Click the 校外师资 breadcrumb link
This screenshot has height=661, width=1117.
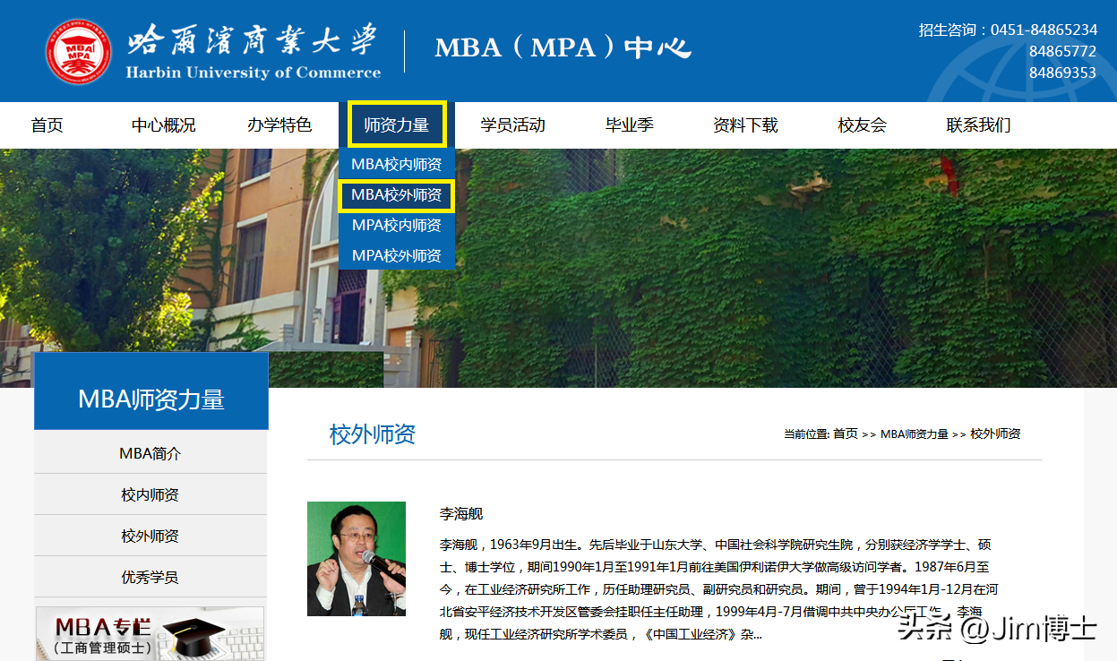point(995,434)
